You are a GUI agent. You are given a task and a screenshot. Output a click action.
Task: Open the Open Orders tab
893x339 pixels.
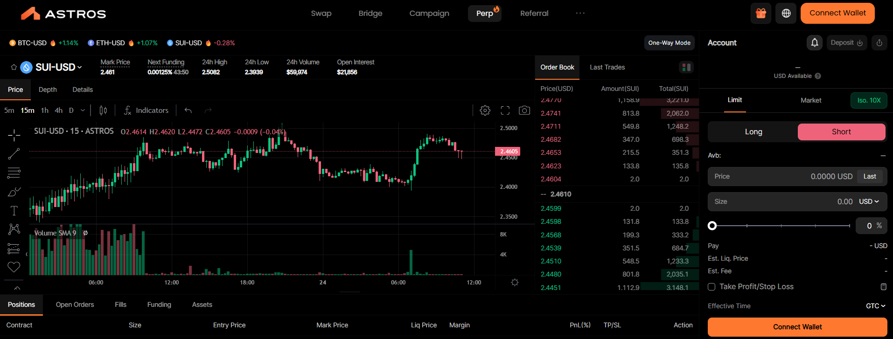pos(75,304)
